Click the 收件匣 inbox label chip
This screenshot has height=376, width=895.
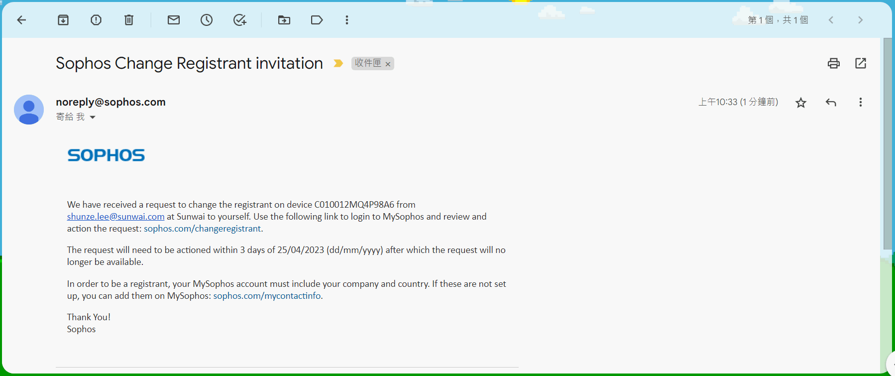[368, 63]
